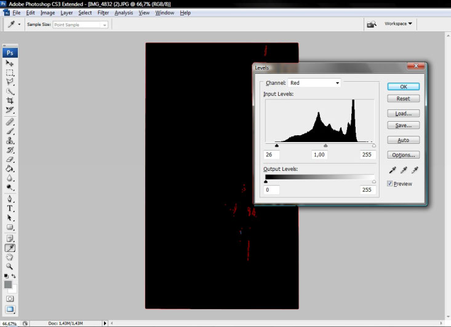Expand the Sample Size dropdown
Viewport: 451px width, 327px height.
tap(79, 25)
